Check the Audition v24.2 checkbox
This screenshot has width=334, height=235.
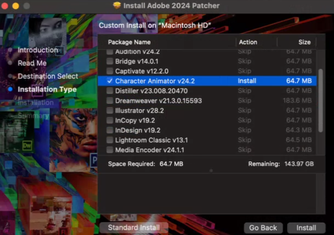(x=110, y=52)
